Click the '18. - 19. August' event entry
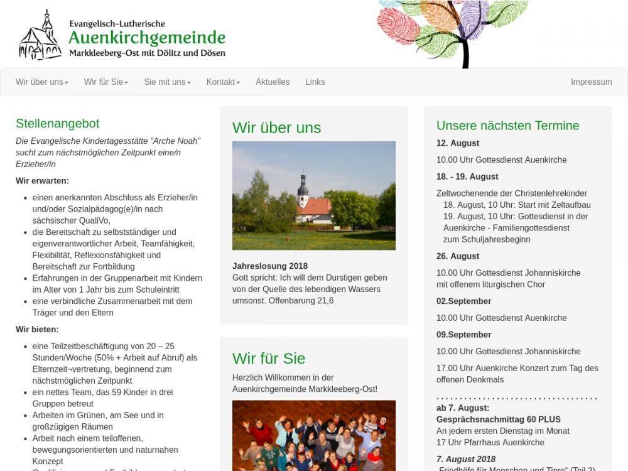 [x=467, y=176]
